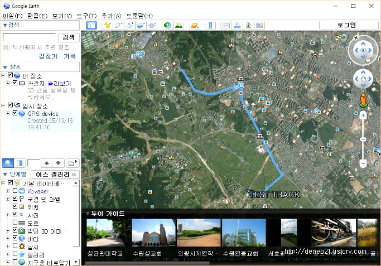The width and height of the screenshot is (381, 266).
Task: Click the zoom out minus button
Action: (x=363, y=163)
